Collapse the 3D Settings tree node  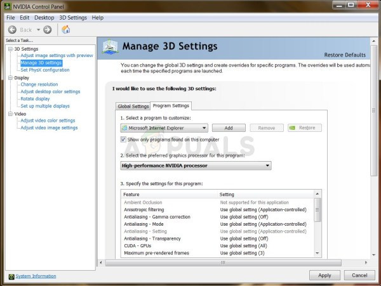click(10, 49)
